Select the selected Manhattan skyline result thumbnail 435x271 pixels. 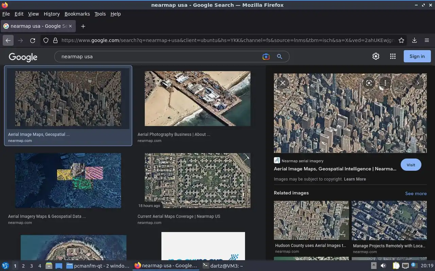68,99
